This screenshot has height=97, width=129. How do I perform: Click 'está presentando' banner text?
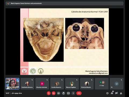pos(36,3)
